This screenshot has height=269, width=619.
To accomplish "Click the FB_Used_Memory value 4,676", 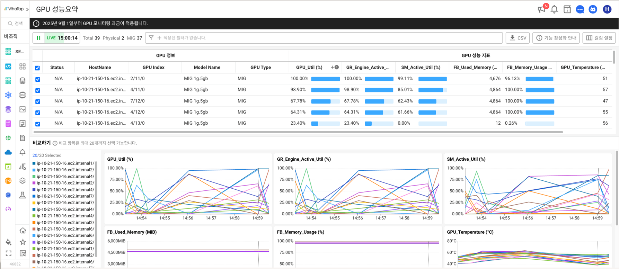I will point(495,79).
